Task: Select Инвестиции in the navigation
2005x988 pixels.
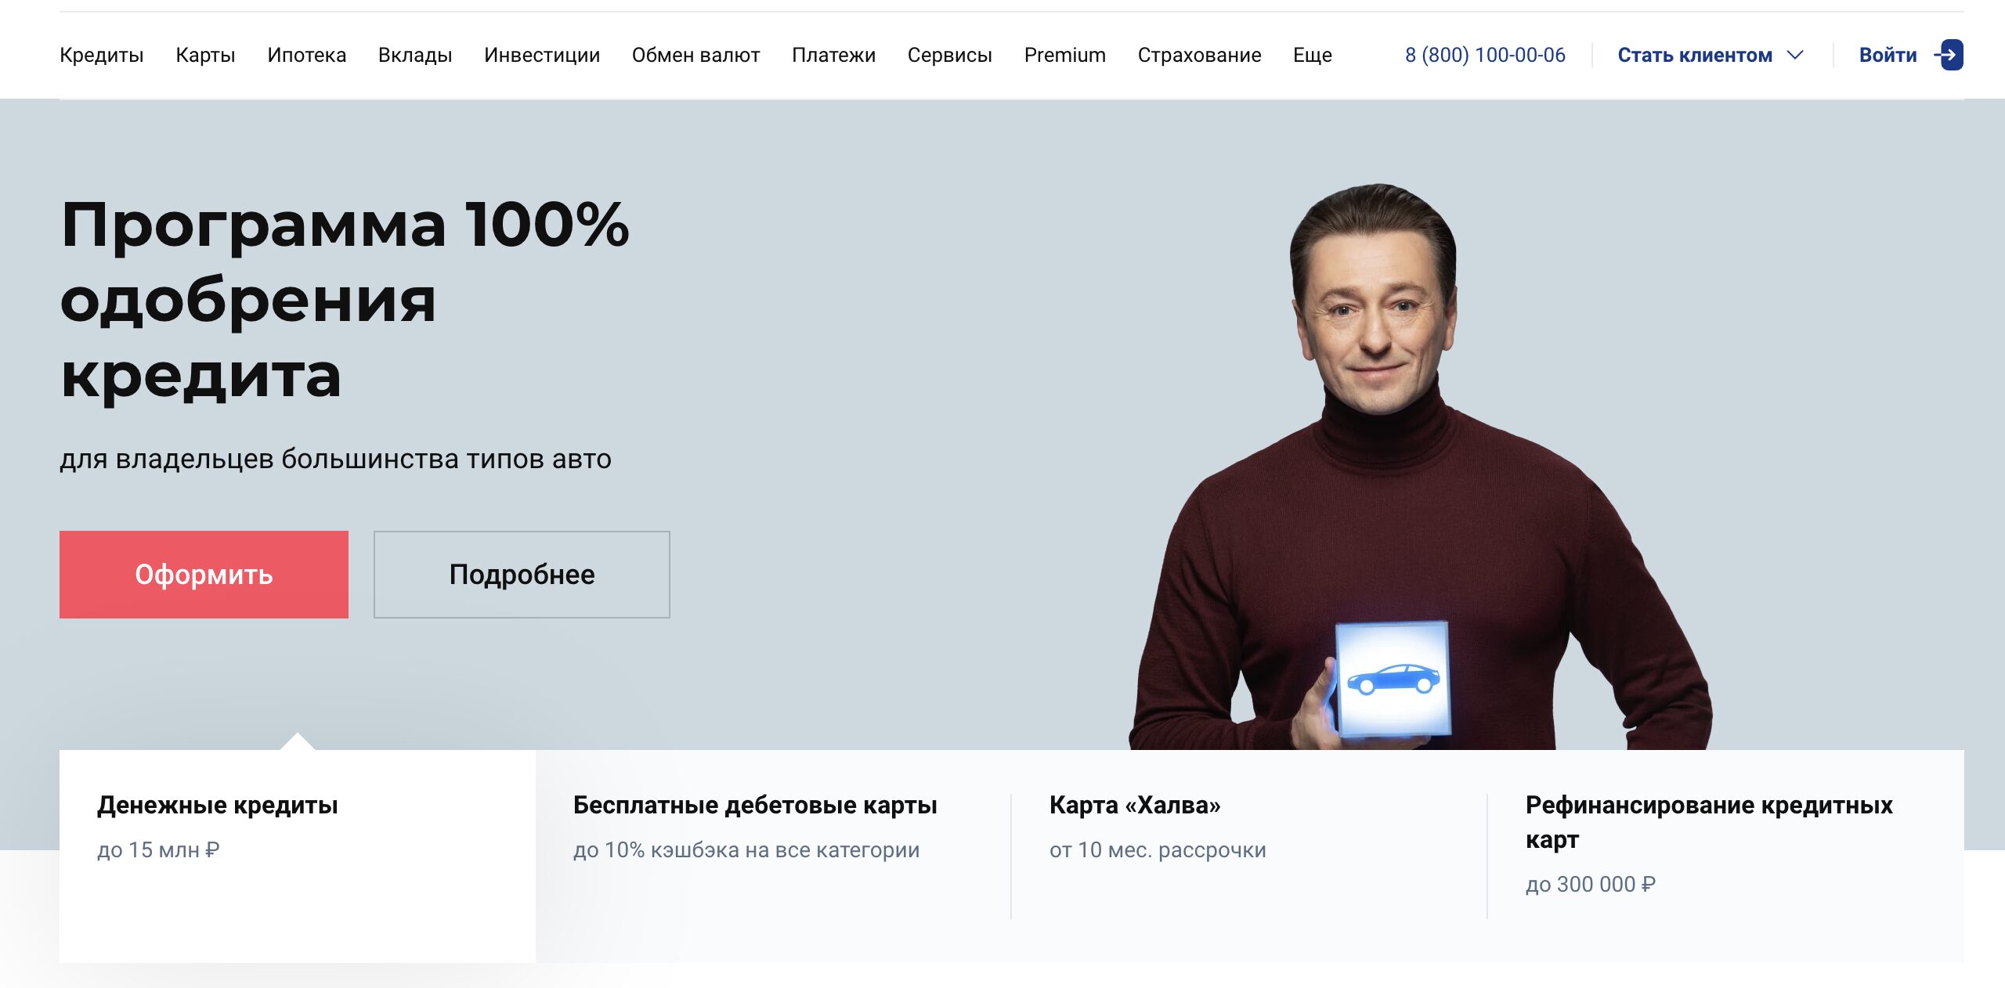Action: point(542,55)
